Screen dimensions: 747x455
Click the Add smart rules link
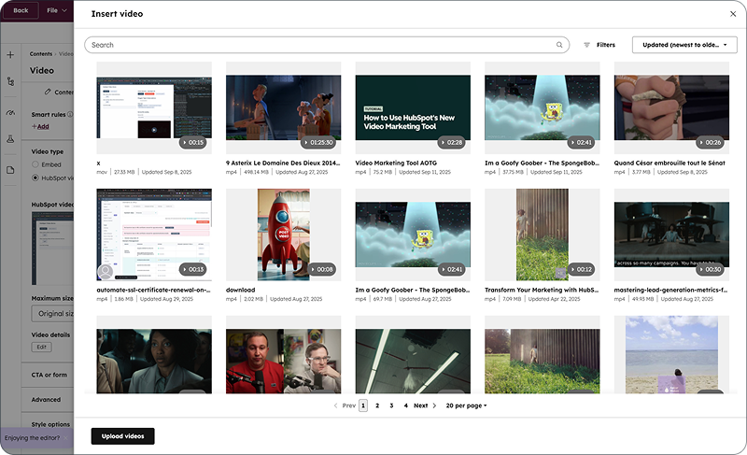coord(40,126)
